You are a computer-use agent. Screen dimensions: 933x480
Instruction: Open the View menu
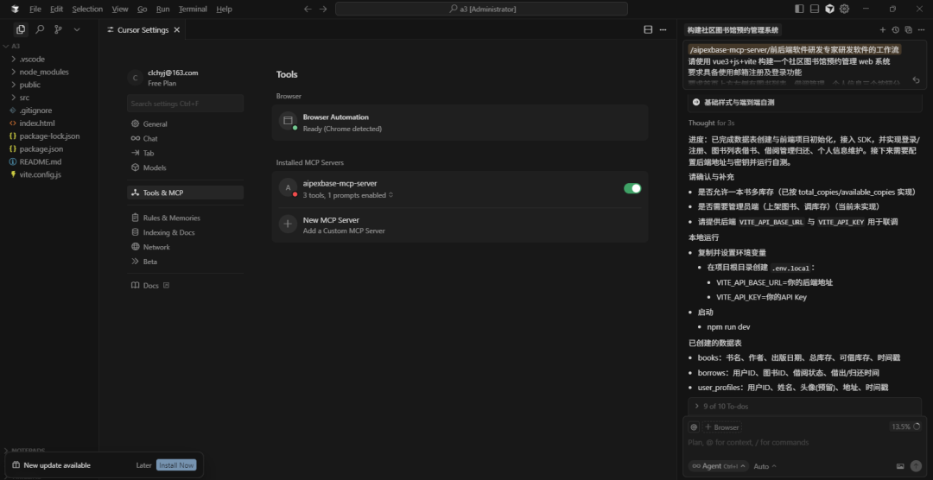(x=119, y=9)
